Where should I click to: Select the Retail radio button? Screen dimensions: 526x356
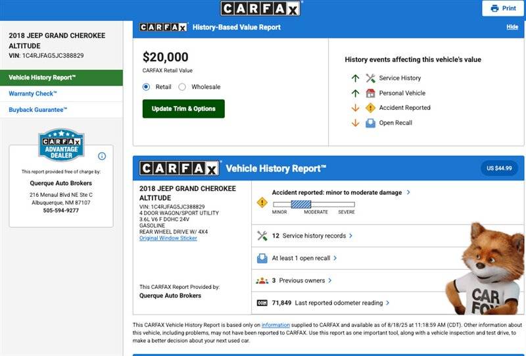tap(146, 87)
